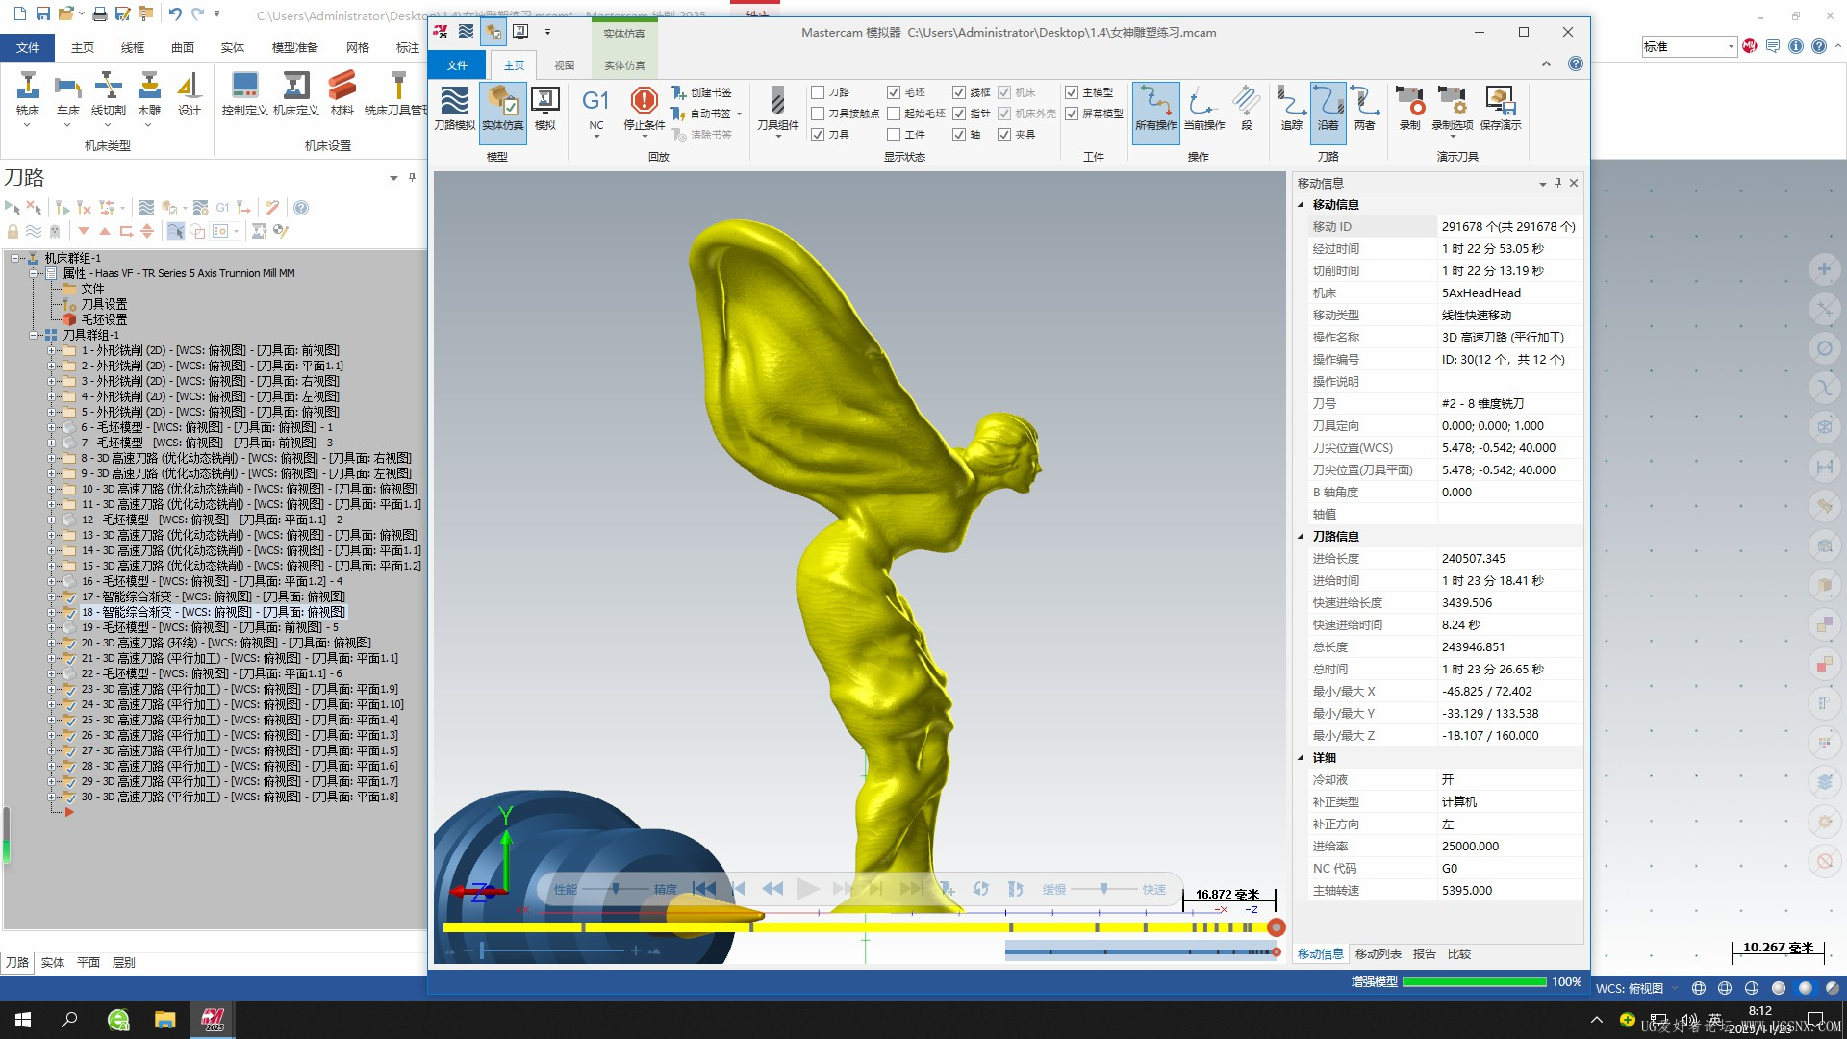Open Mastercam 2025 from Windows taskbar

point(213,1020)
